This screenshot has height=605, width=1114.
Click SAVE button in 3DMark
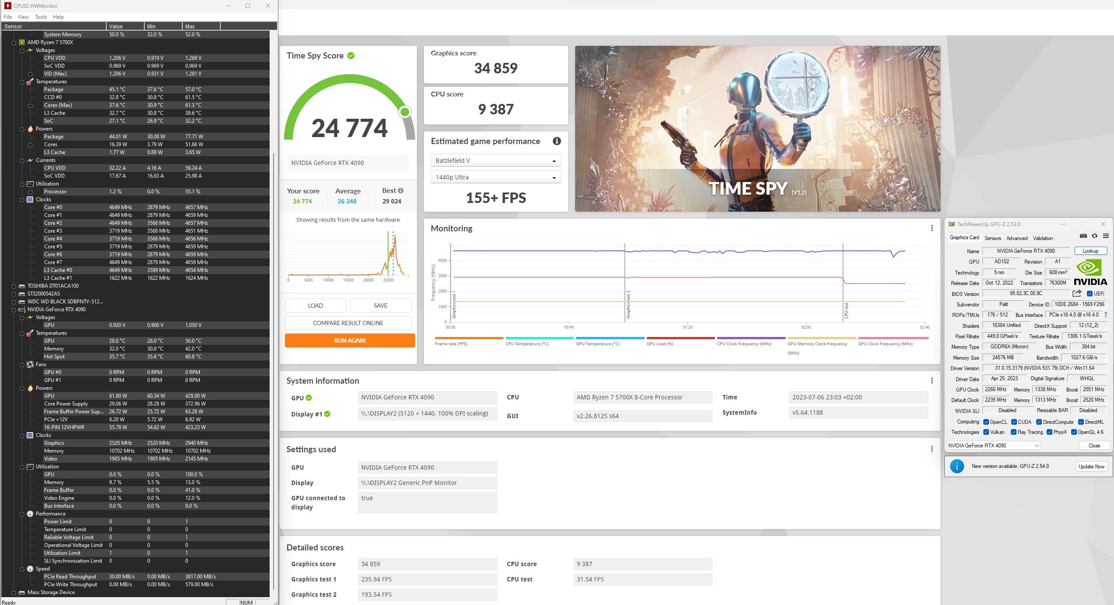point(380,306)
